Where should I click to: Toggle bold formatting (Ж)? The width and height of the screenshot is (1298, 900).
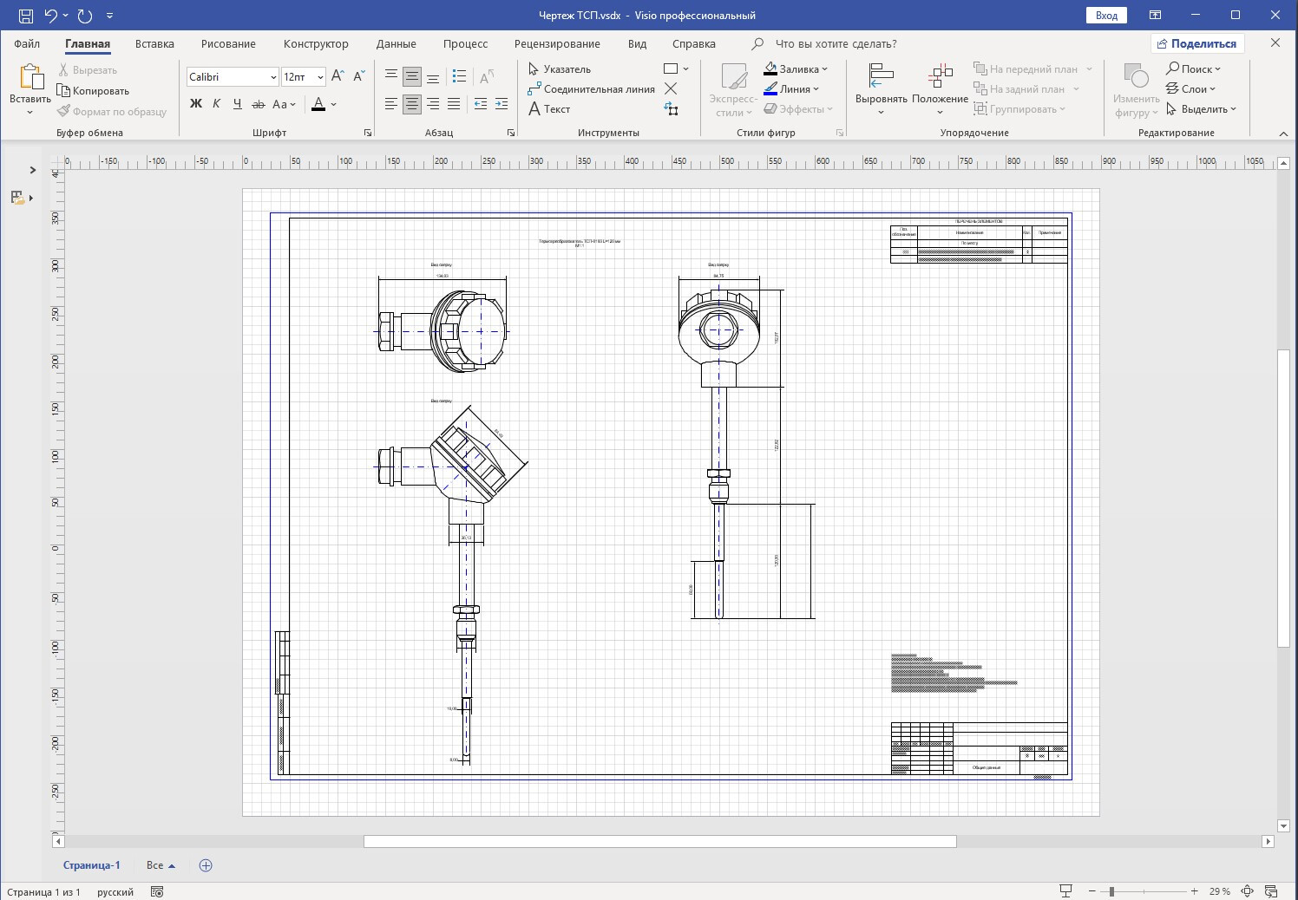tap(195, 104)
